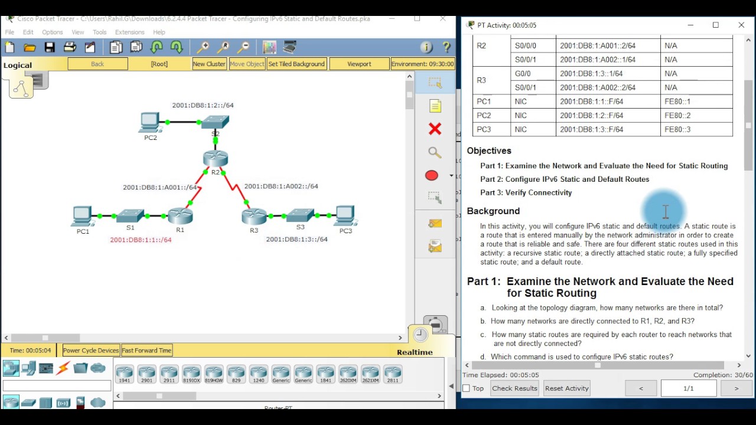This screenshot has height=425, width=756.
Task: Print the workspace with the printer icon
Action: [x=70, y=47]
